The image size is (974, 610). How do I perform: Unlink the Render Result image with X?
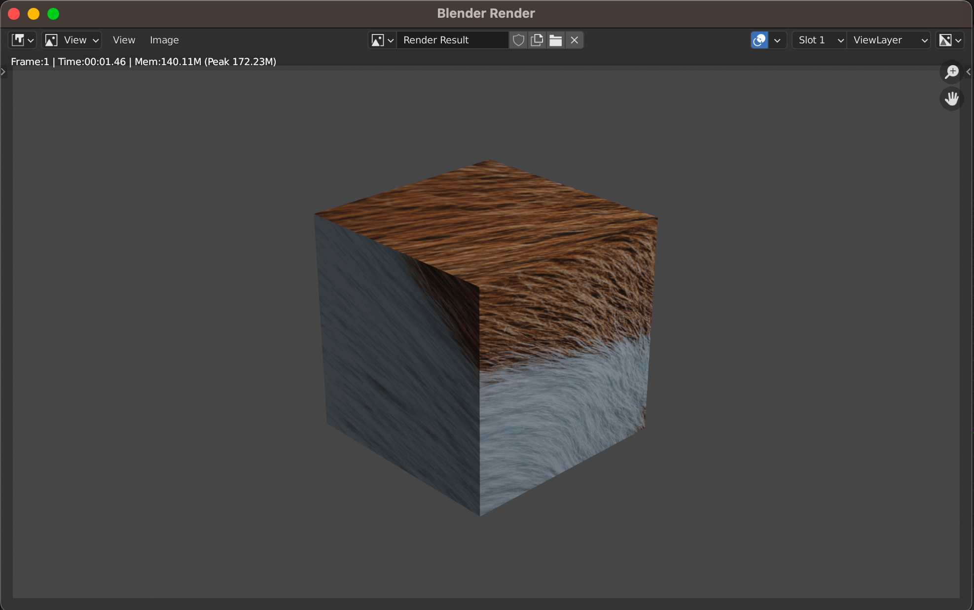click(574, 40)
